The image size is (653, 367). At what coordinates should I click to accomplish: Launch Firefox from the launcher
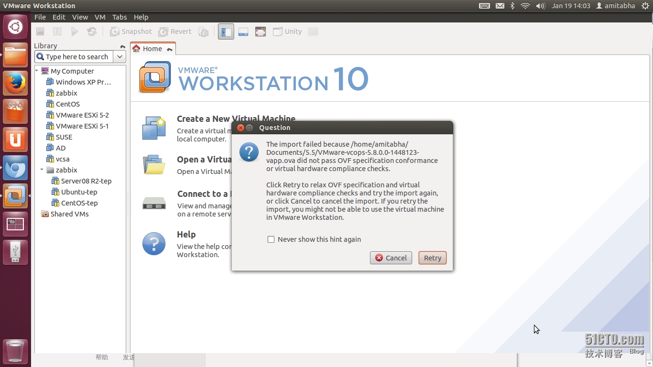[x=15, y=84]
